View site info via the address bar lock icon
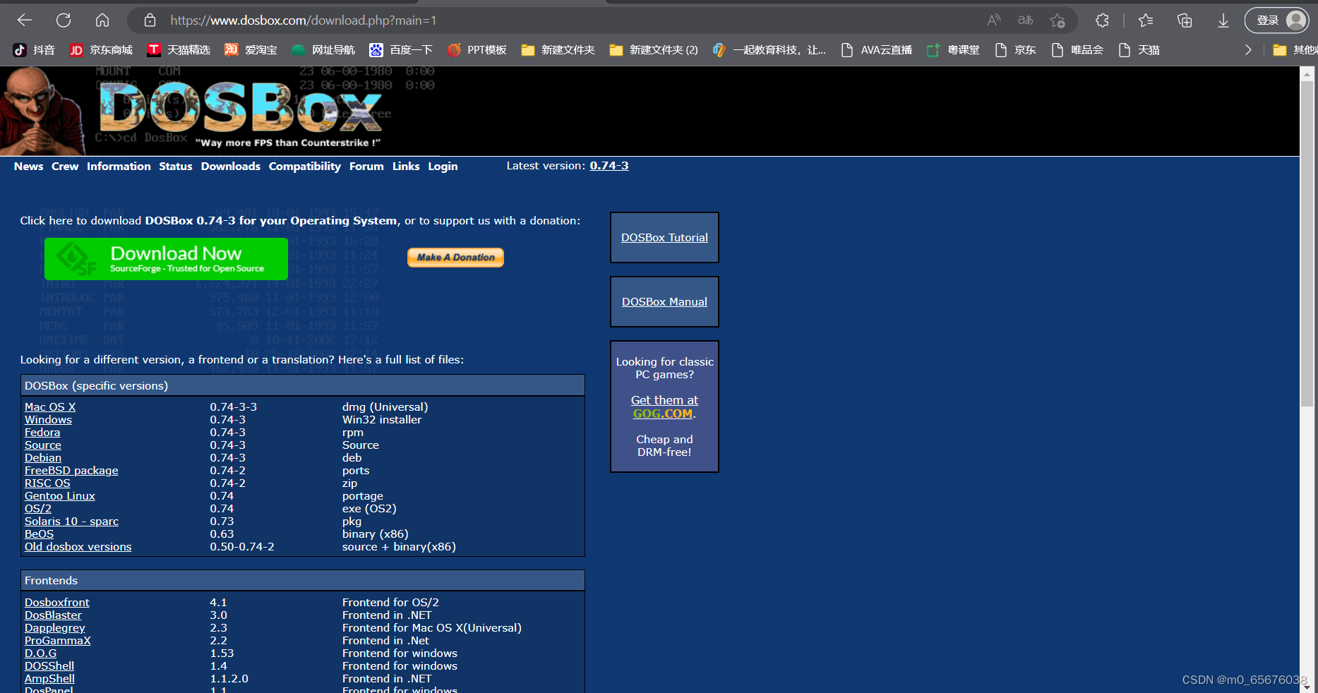The height and width of the screenshot is (693, 1318). 150,20
